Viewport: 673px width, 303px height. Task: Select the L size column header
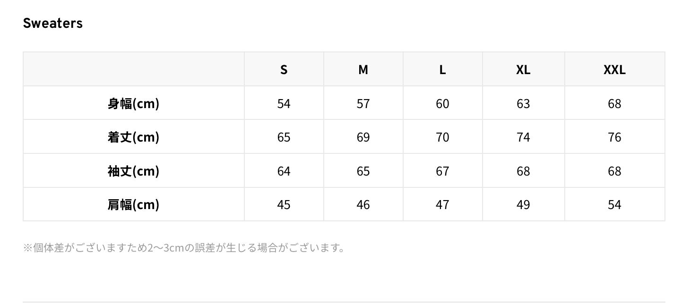point(442,70)
